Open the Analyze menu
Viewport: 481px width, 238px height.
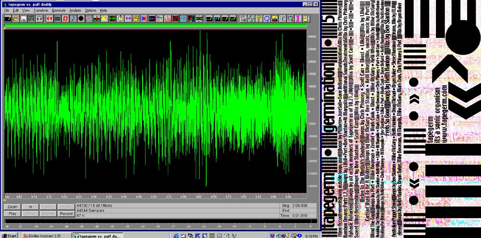(x=75, y=10)
